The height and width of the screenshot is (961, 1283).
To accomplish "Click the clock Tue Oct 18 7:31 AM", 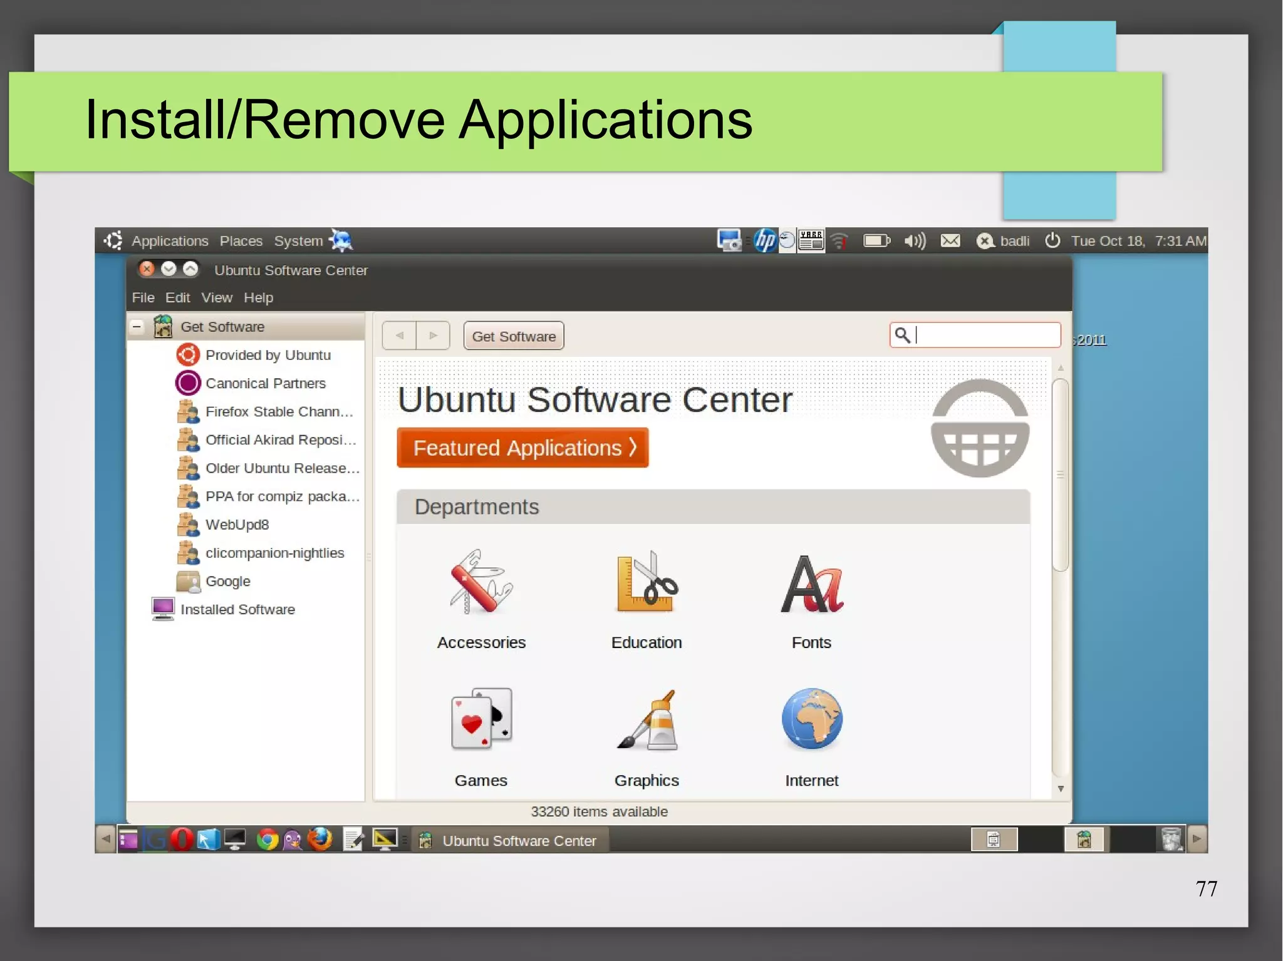I will pos(1138,241).
